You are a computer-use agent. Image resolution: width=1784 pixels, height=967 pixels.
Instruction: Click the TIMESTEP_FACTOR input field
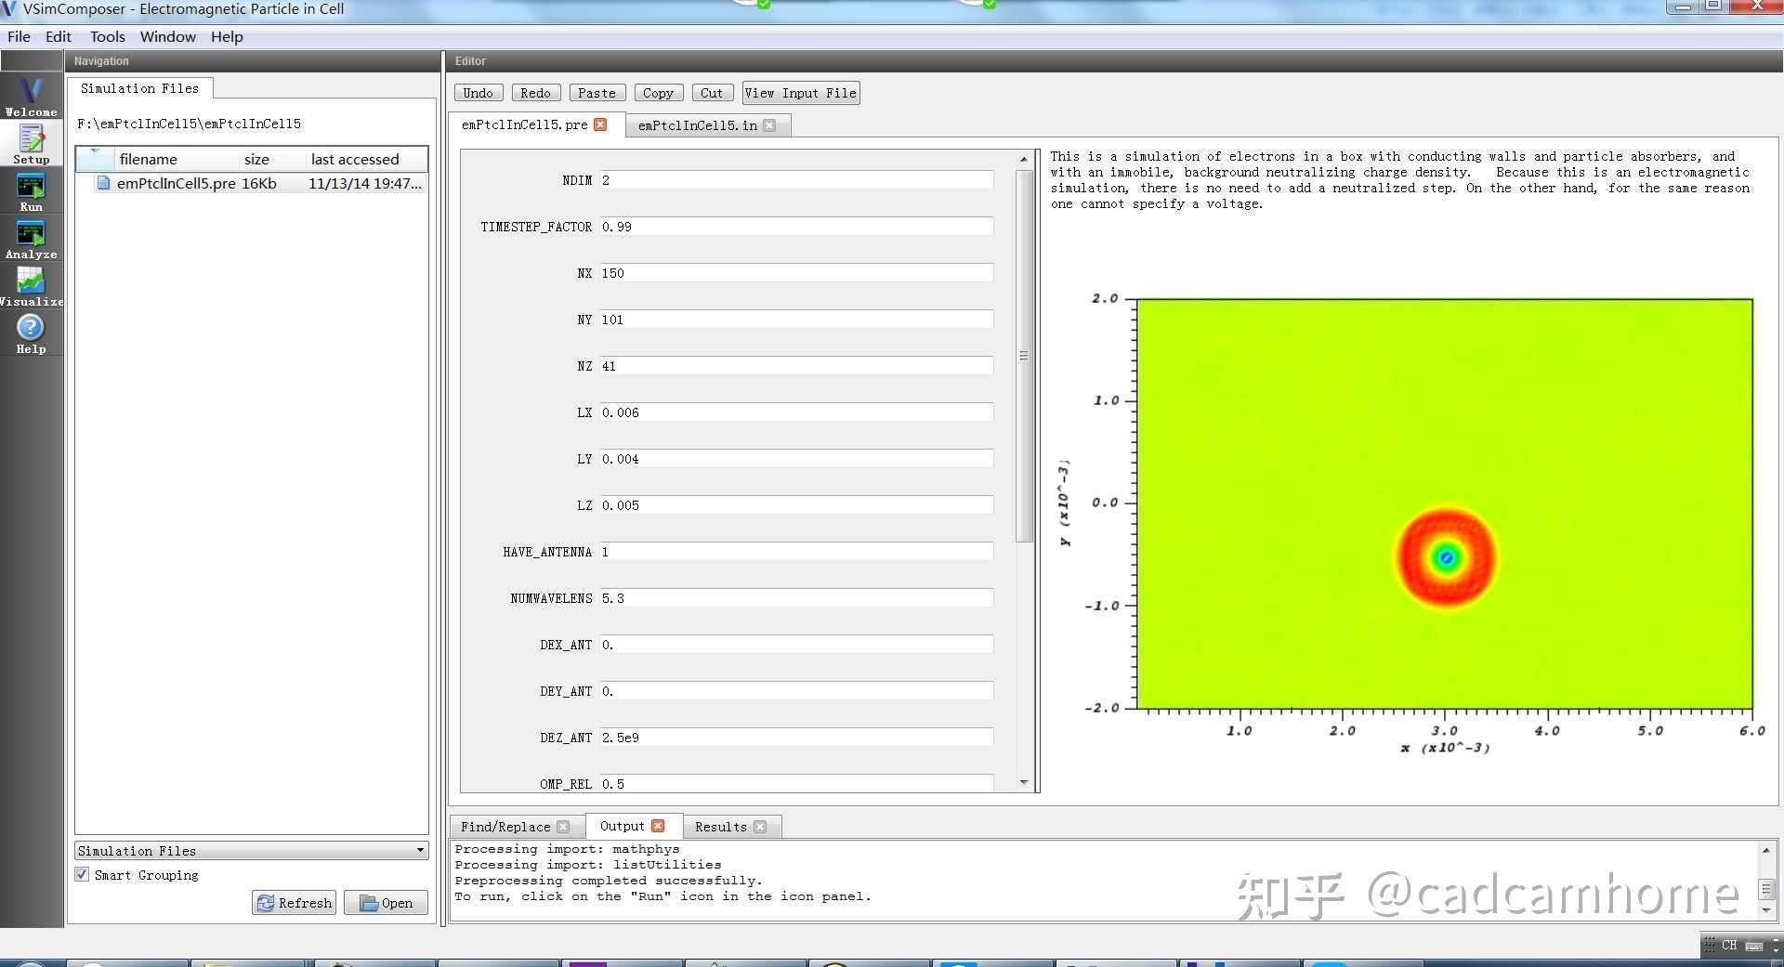click(794, 226)
